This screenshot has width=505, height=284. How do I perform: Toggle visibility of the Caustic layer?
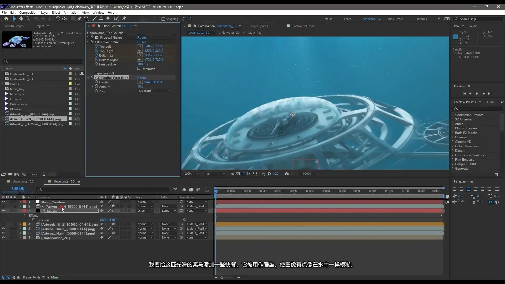tap(3, 211)
